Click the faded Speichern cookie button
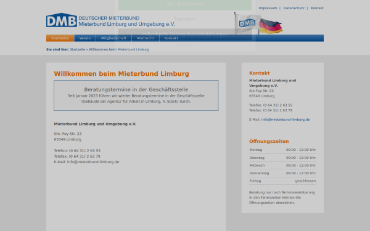This screenshot has height=231, width=370. tap(185, 19)
